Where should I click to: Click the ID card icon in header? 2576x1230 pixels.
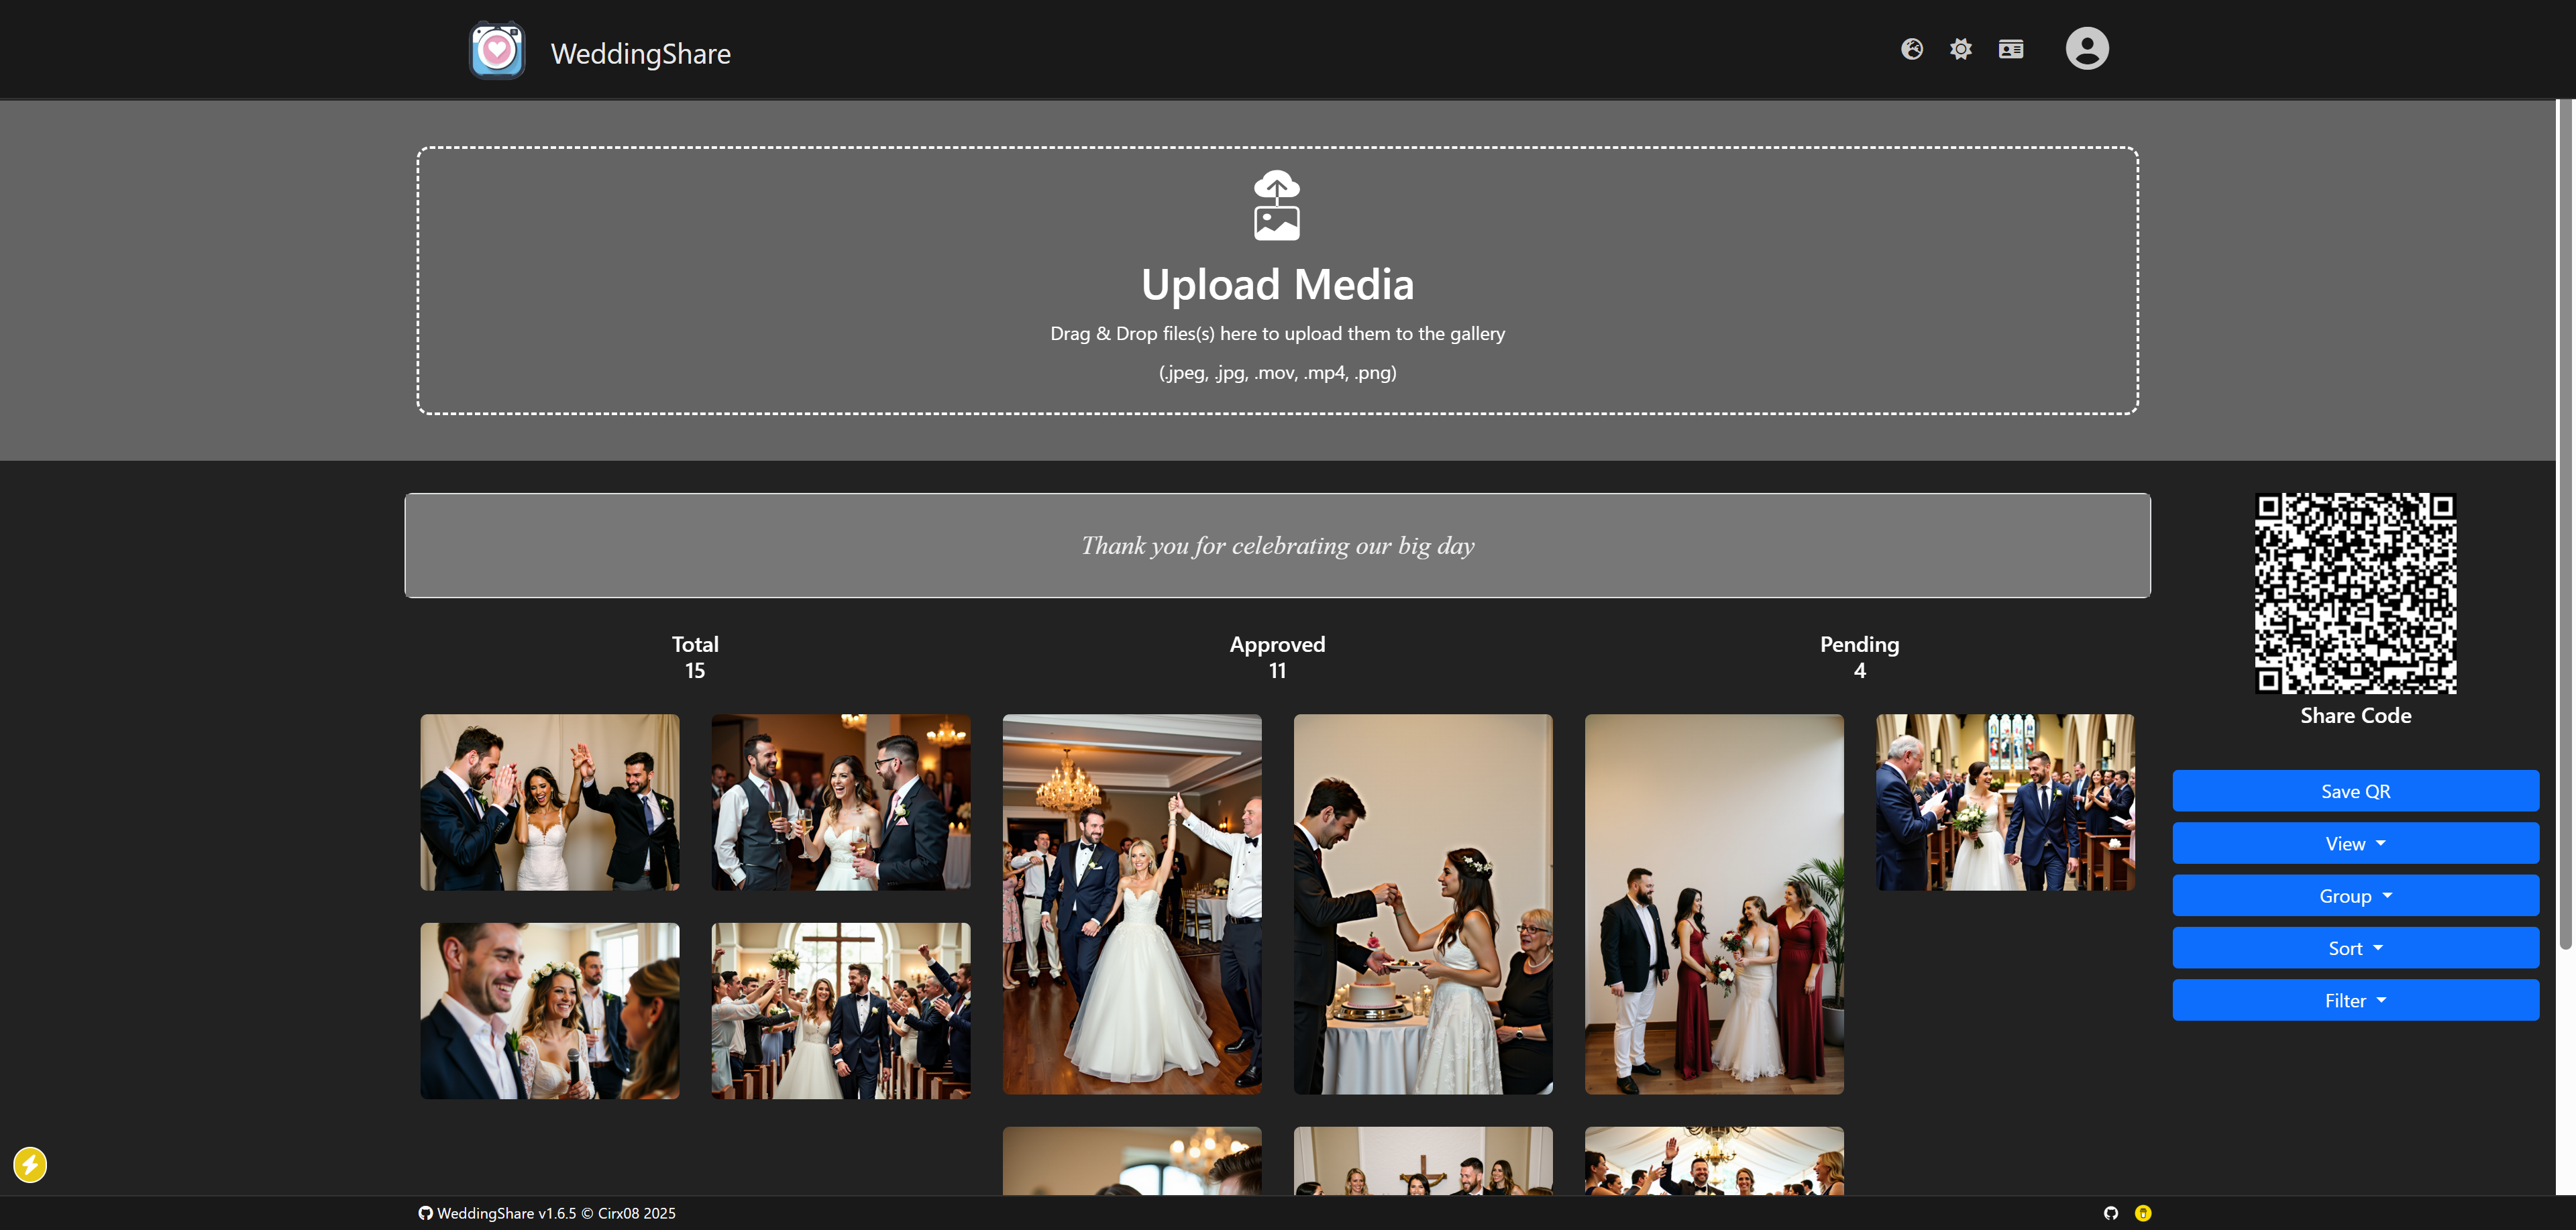2010,49
